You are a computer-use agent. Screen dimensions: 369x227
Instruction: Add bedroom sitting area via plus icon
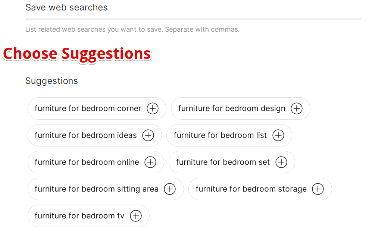pos(170,189)
